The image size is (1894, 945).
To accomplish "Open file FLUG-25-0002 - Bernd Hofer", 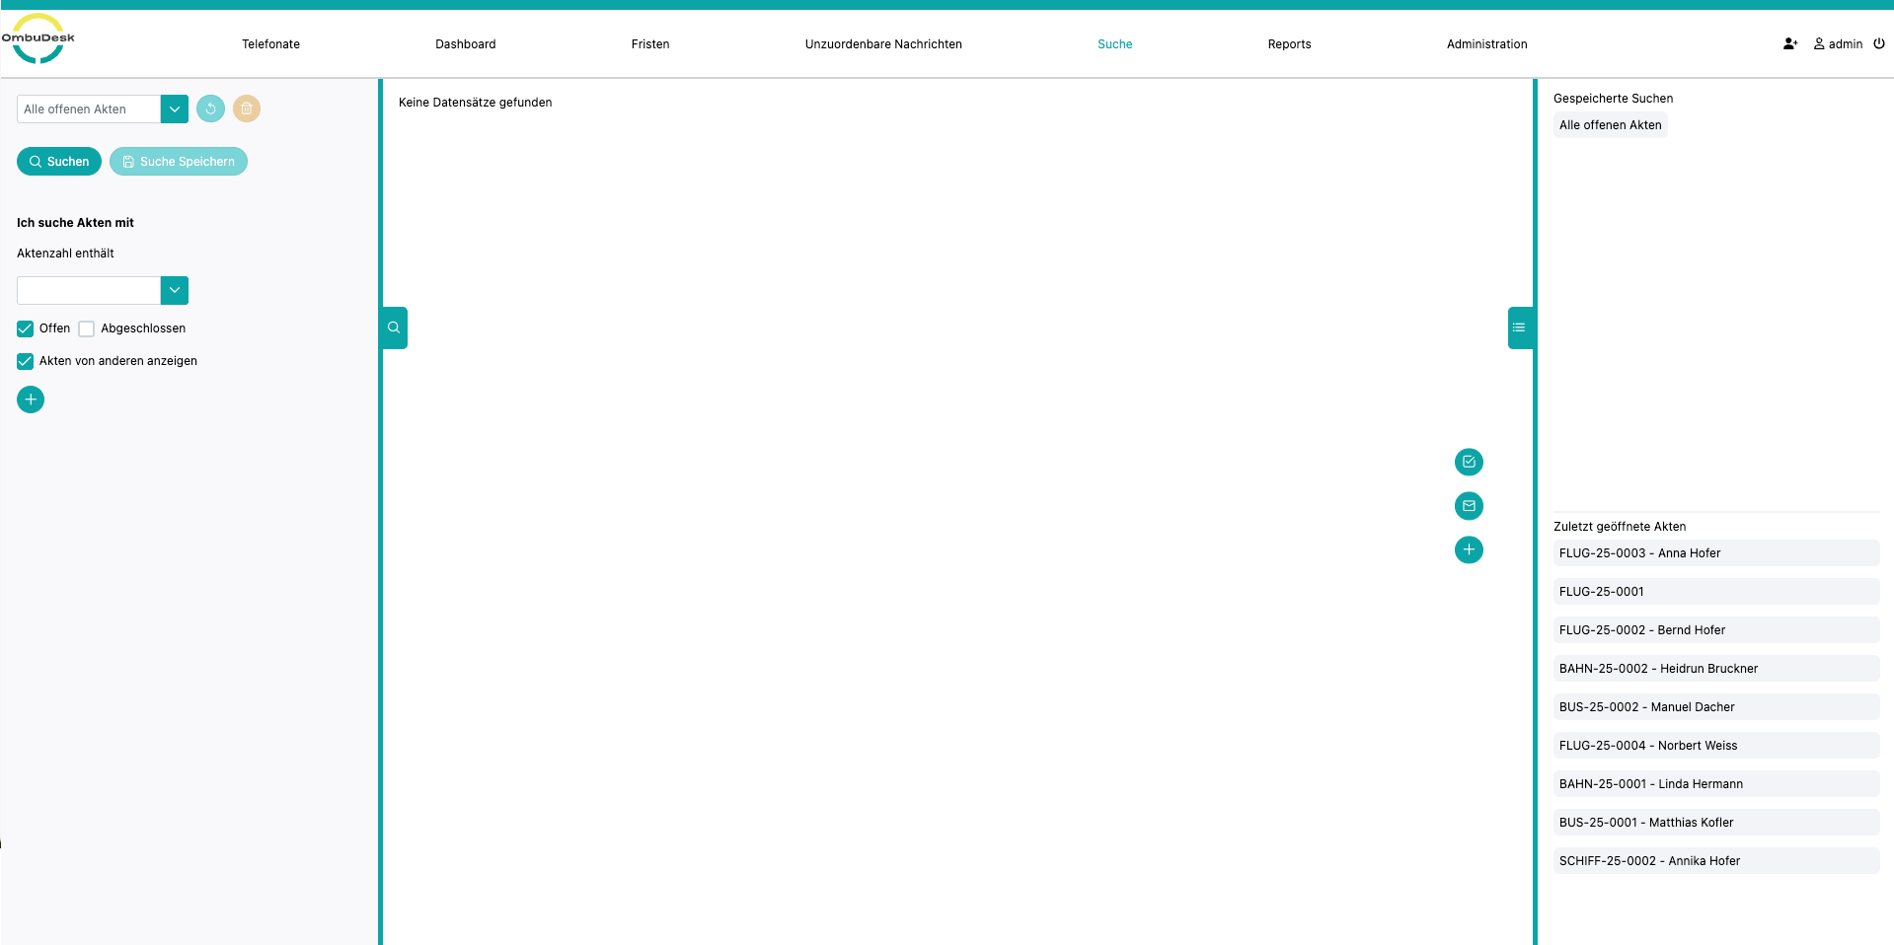I will (x=1716, y=630).
